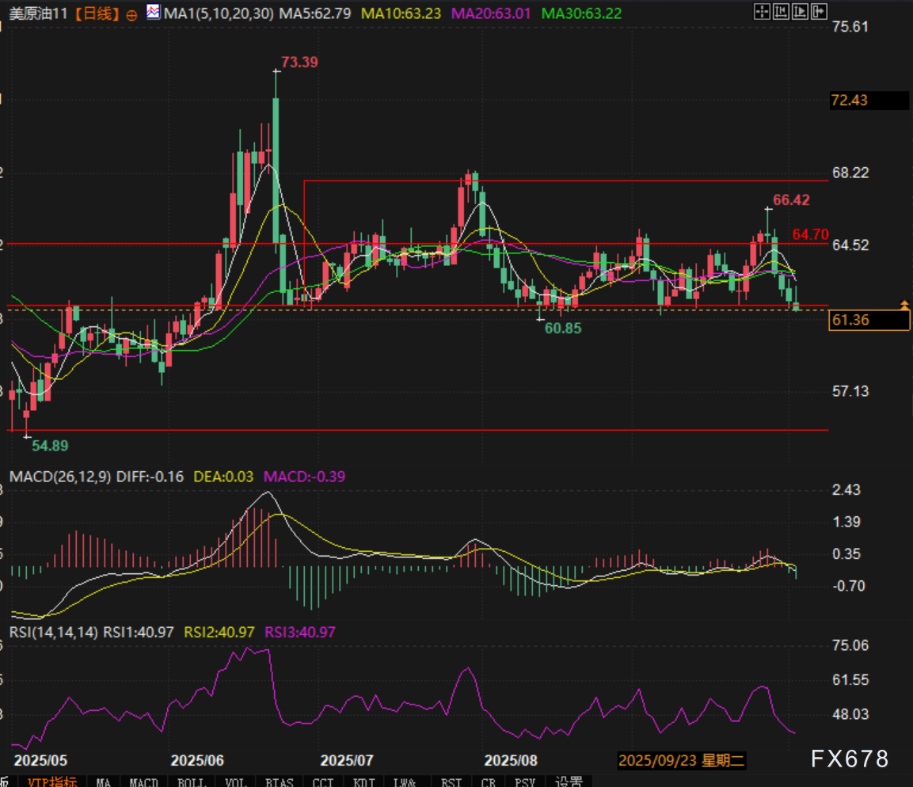
Task: Click the crosshair cursor icon in top toolbar
Action: [761, 12]
